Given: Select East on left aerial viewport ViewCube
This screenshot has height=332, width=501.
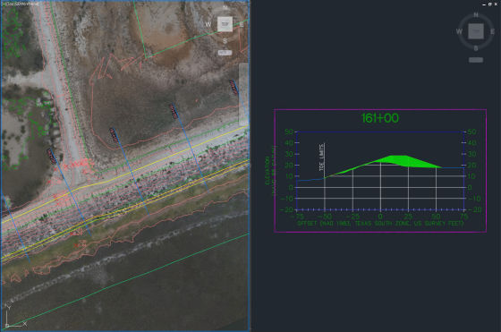Looking at the screenshot, I should pyautogui.click(x=242, y=24).
